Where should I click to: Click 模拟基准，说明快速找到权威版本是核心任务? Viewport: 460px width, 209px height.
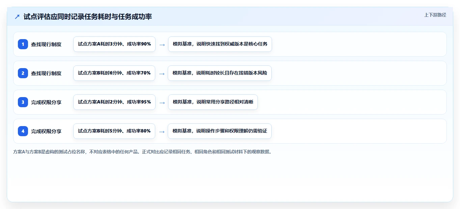click(x=220, y=44)
